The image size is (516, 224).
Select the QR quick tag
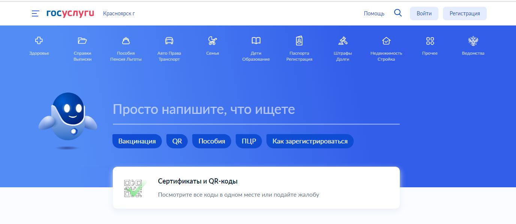click(177, 141)
